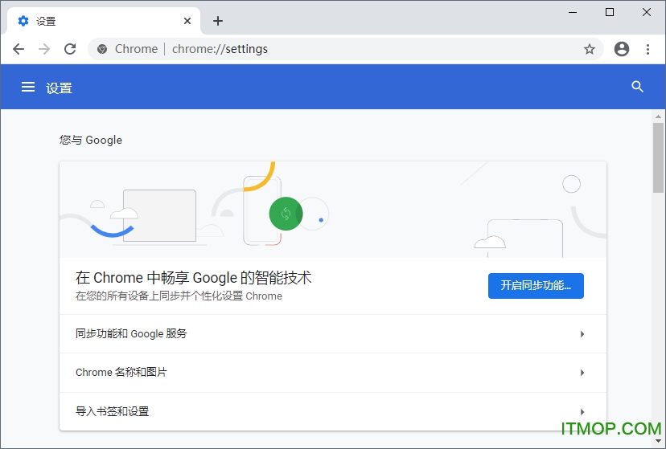Image resolution: width=666 pixels, height=449 pixels.
Task: Click the 设置 title in blue header
Action: (59, 88)
